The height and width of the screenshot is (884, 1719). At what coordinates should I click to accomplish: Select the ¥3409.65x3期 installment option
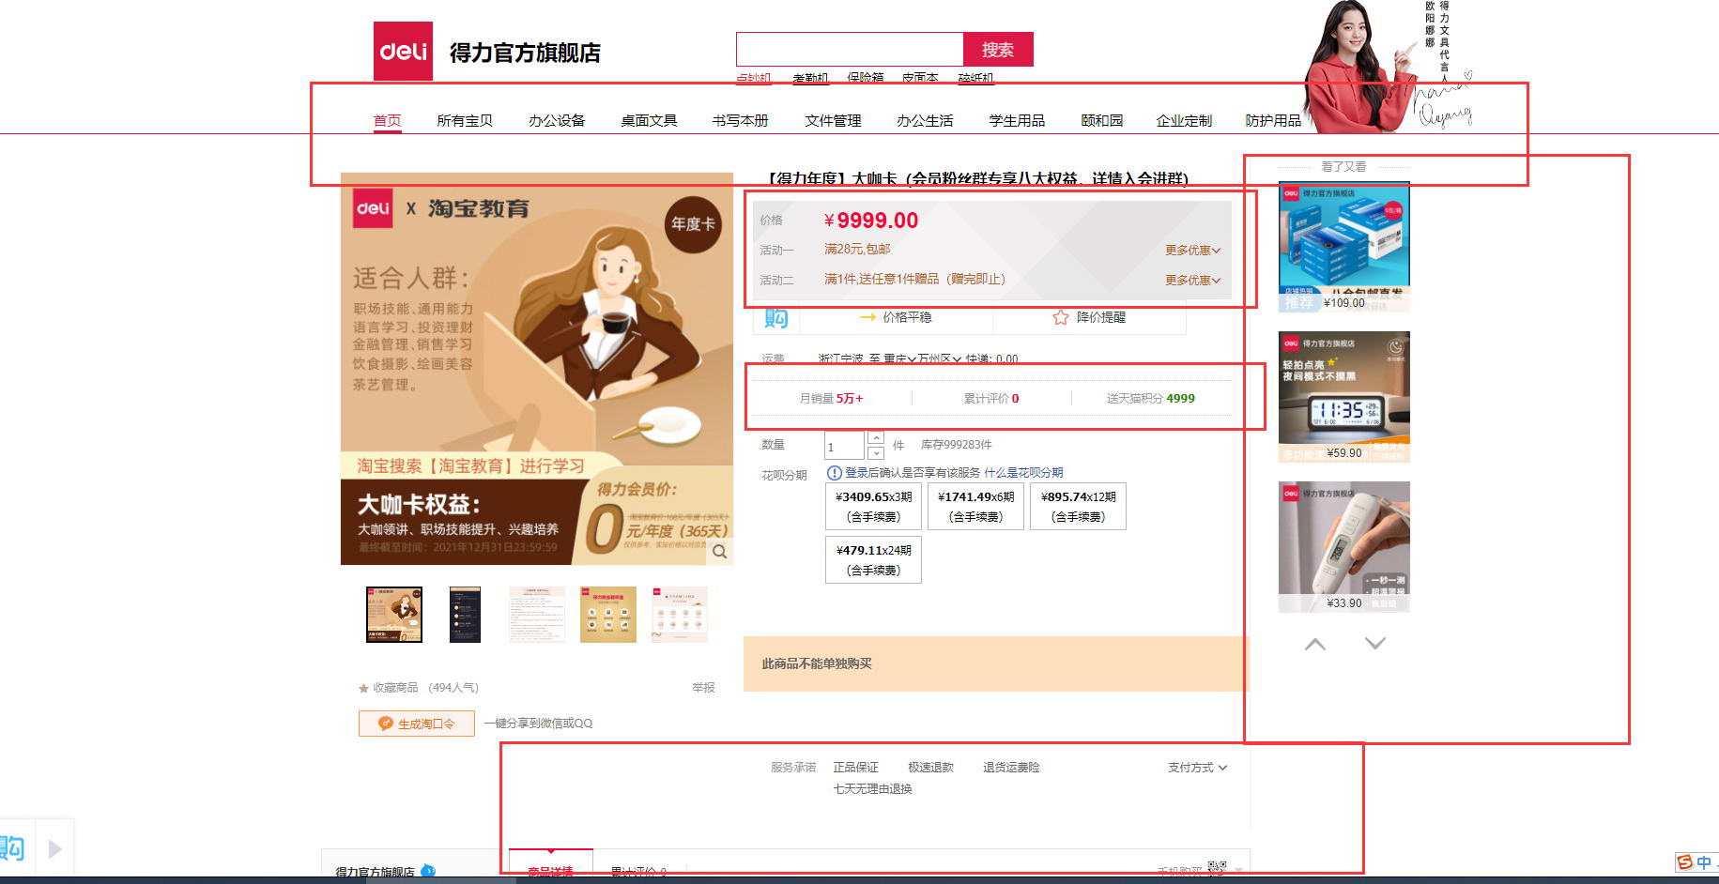[x=873, y=507]
